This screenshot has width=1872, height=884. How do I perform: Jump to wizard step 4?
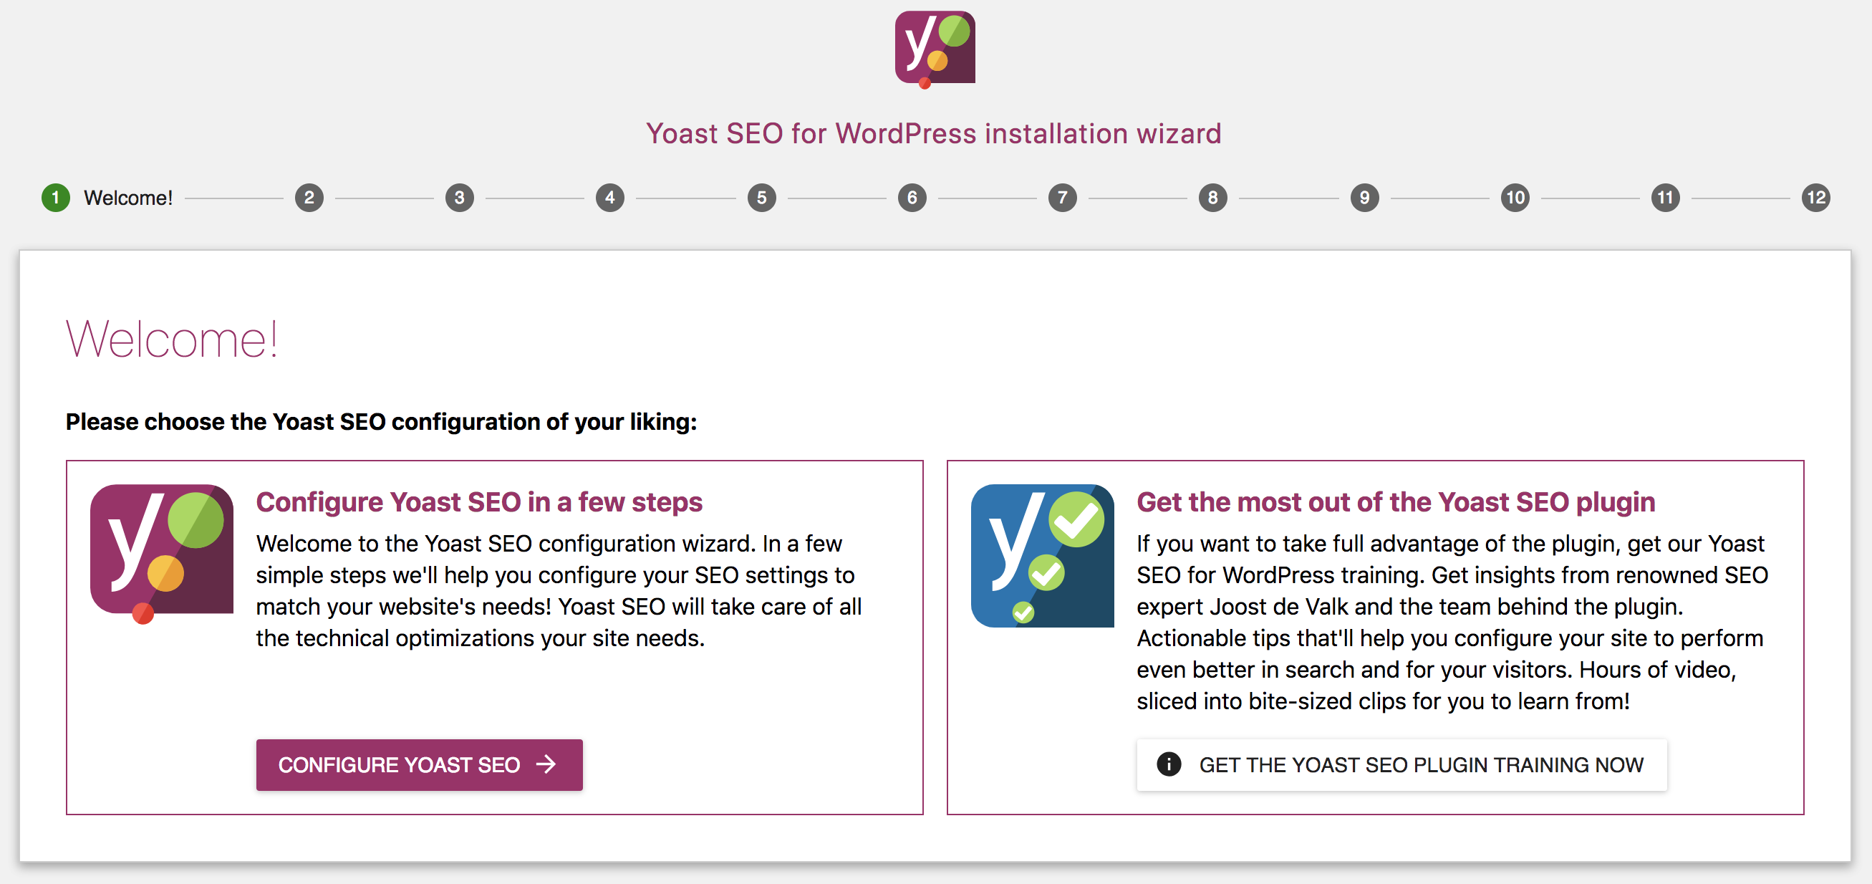point(610,198)
